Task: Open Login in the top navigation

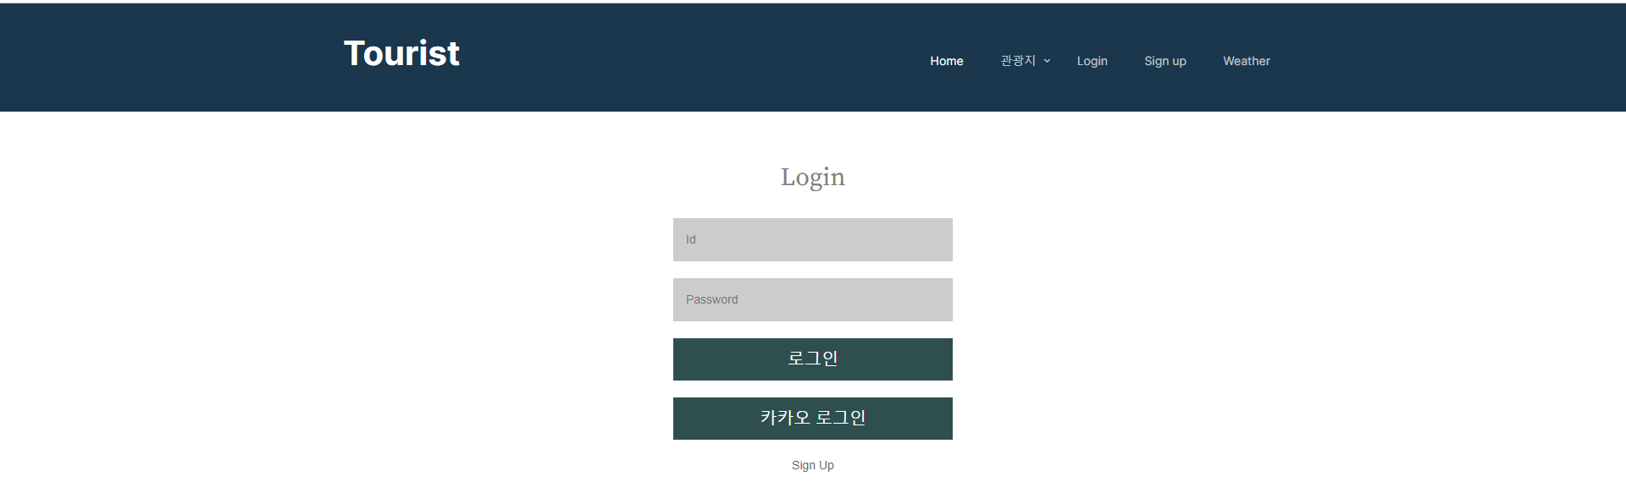Action: [x=1092, y=61]
